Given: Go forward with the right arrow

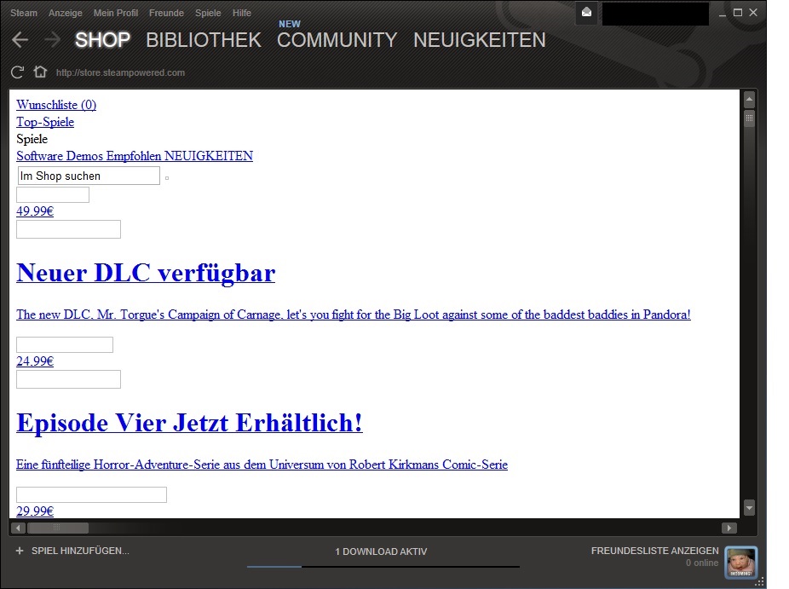Looking at the screenshot, I should coord(52,40).
